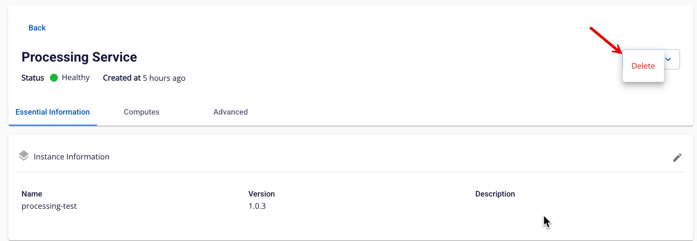The width and height of the screenshot is (697, 241).
Task: Click the version value 1.0.3
Action: coord(257,206)
